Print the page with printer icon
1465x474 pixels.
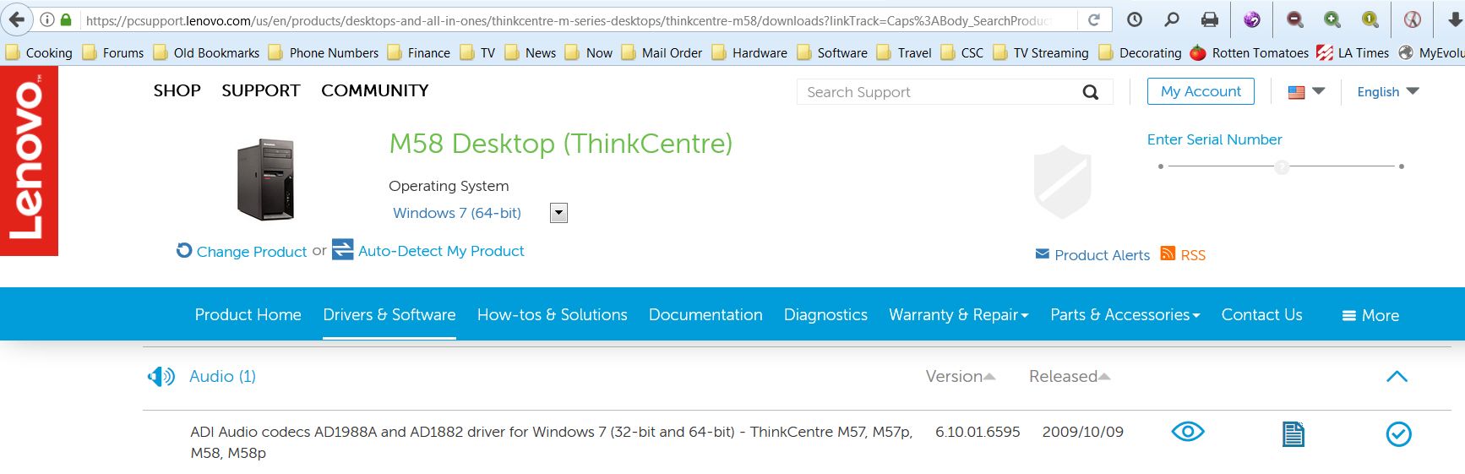(x=1210, y=19)
